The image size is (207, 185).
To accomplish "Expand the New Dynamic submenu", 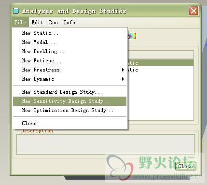I will coord(69,79).
